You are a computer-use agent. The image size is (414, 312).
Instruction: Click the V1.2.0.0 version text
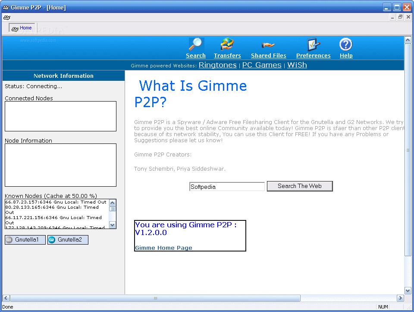point(151,232)
